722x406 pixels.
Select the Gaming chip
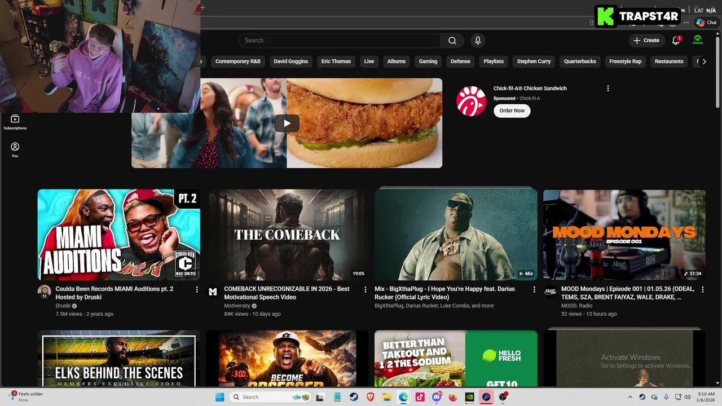click(x=428, y=61)
